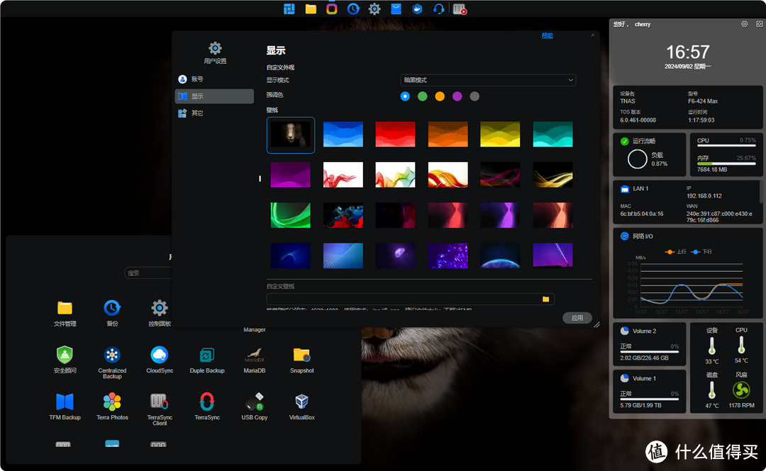Expand the 显示模式 dropdown
The height and width of the screenshot is (471, 766).
[x=488, y=80]
